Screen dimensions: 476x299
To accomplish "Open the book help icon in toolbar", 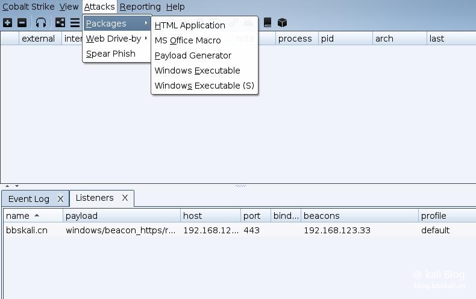I will 268,22.
